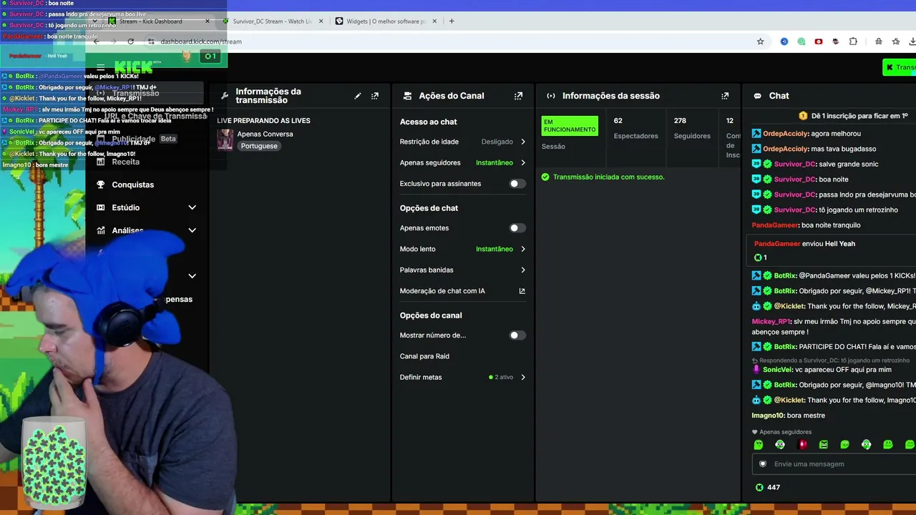The width and height of the screenshot is (916, 515).
Task: View site information icon beside the URL
Action: pos(151,41)
